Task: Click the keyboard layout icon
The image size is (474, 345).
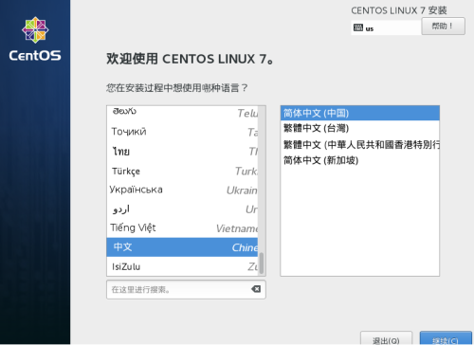Action: [358, 27]
